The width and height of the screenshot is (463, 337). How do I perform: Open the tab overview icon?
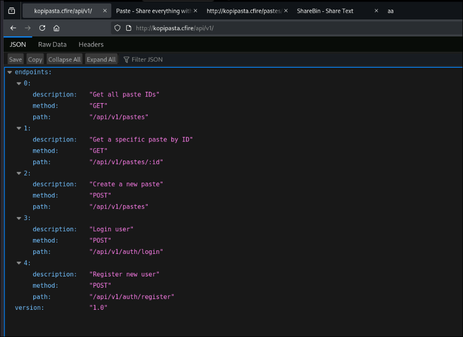pos(11,11)
